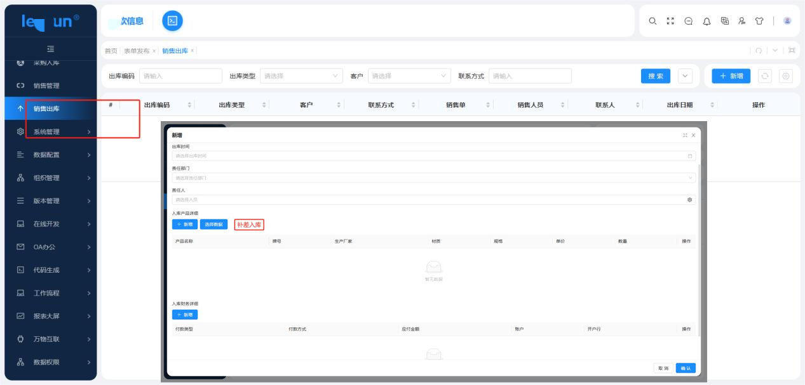The image size is (805, 385).
Task: Click the 确认 button to confirm
Action: point(685,367)
